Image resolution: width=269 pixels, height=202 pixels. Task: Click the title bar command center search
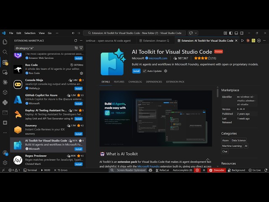point(134,33)
